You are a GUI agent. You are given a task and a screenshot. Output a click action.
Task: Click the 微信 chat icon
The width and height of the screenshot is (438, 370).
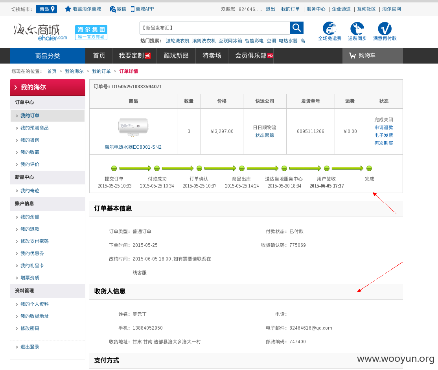coord(112,9)
